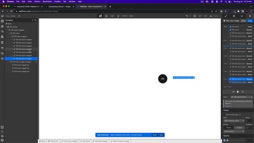Toggle 158-menu Opacity action checkbox
This screenshot has height=143, width=254.
(230, 30)
